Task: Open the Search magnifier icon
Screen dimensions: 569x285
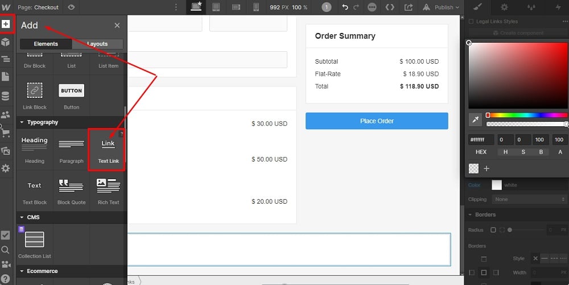Action: pyautogui.click(x=6, y=250)
